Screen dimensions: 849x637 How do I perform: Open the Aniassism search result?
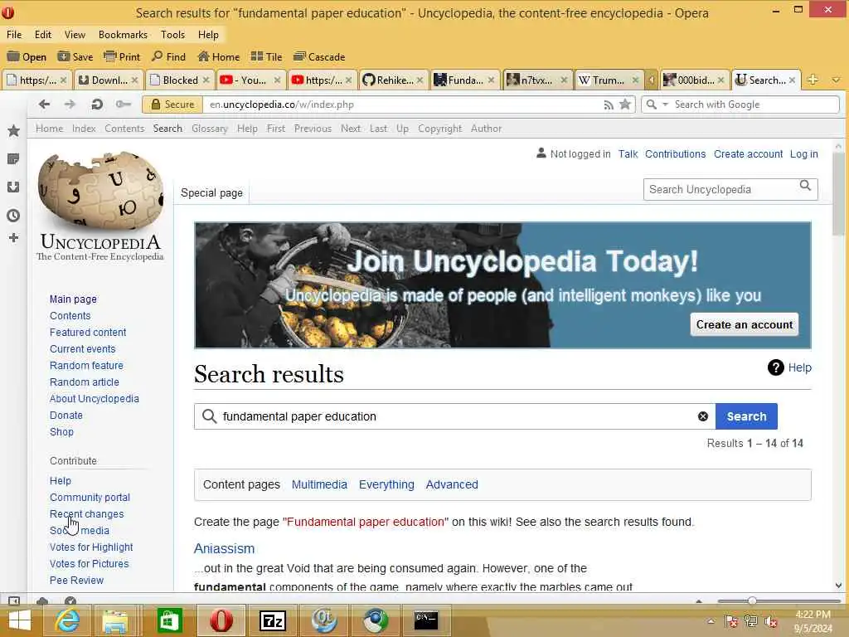(224, 548)
